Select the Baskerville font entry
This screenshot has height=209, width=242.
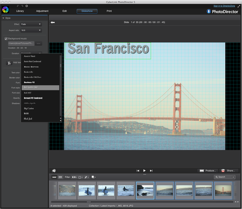[40, 72]
